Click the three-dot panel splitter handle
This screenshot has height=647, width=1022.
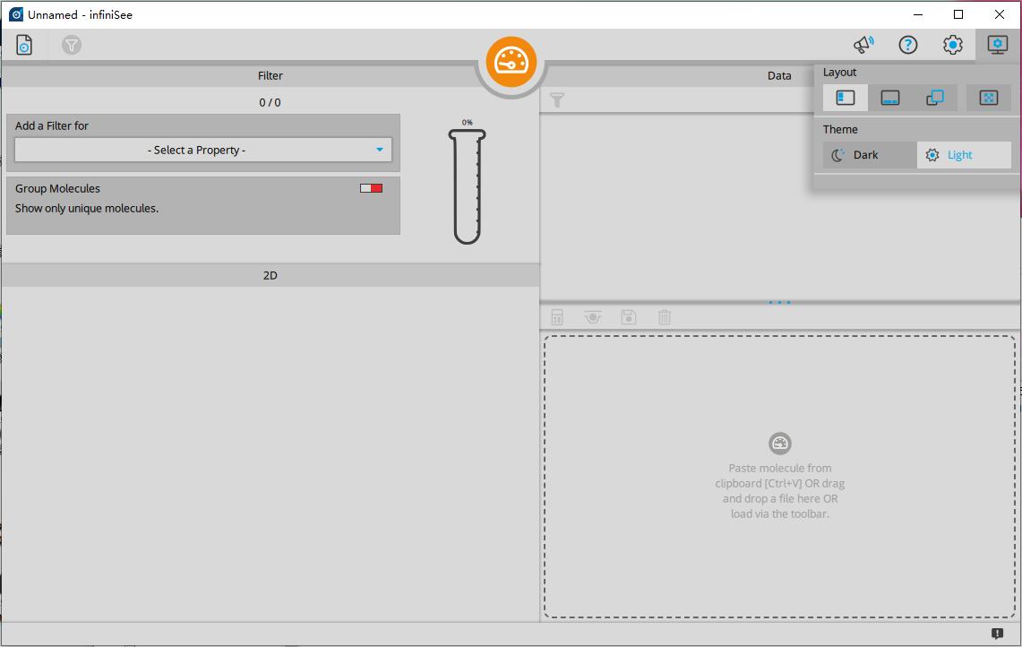coord(779,303)
